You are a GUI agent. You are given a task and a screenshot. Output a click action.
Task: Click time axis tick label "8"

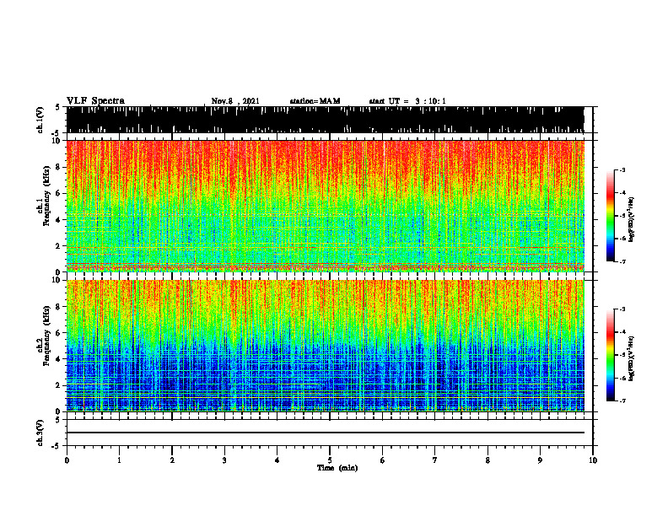pyautogui.click(x=488, y=460)
